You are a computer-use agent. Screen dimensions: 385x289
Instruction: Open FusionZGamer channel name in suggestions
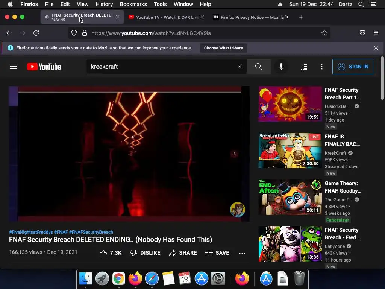pos(337,106)
